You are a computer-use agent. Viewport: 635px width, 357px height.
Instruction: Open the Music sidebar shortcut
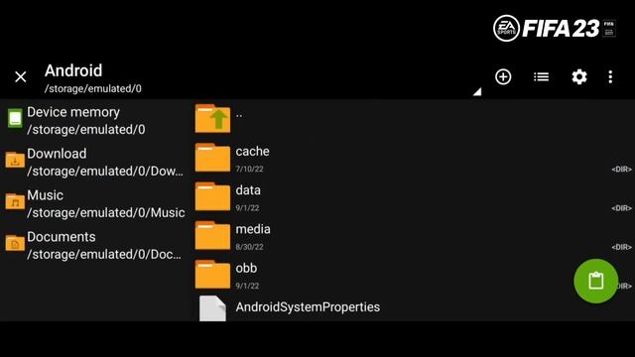95,203
